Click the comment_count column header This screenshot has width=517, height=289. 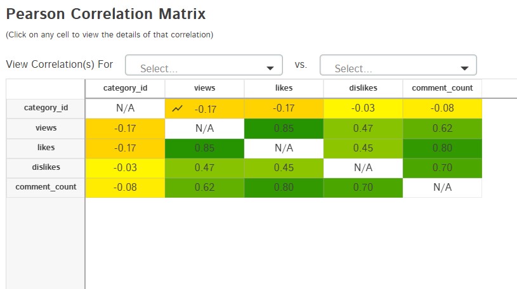442,88
